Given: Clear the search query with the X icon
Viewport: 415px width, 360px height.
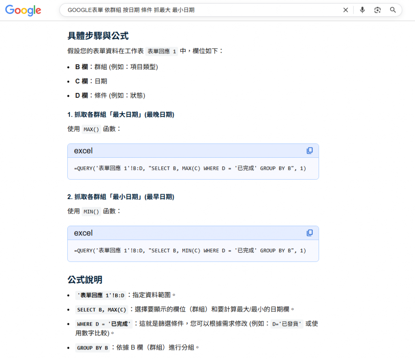Looking at the screenshot, I should coord(345,10).
